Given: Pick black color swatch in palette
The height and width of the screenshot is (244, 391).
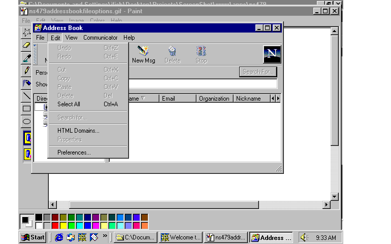Looking at the screenshot, I should tap(39, 217).
